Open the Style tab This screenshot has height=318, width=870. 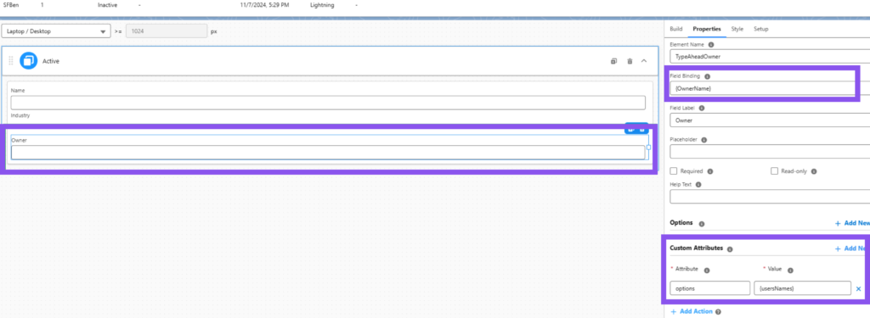737,29
